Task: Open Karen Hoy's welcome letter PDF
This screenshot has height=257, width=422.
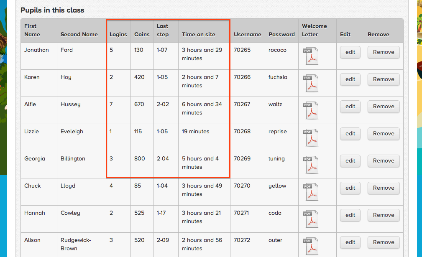Action: pyautogui.click(x=311, y=83)
